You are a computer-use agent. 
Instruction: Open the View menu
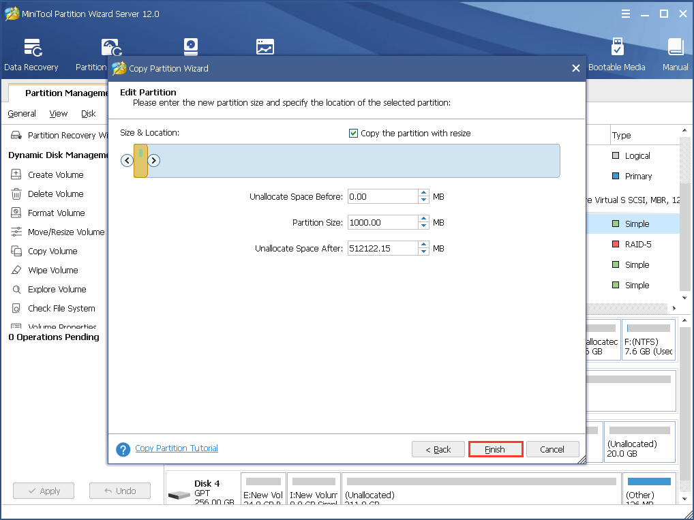click(x=59, y=114)
